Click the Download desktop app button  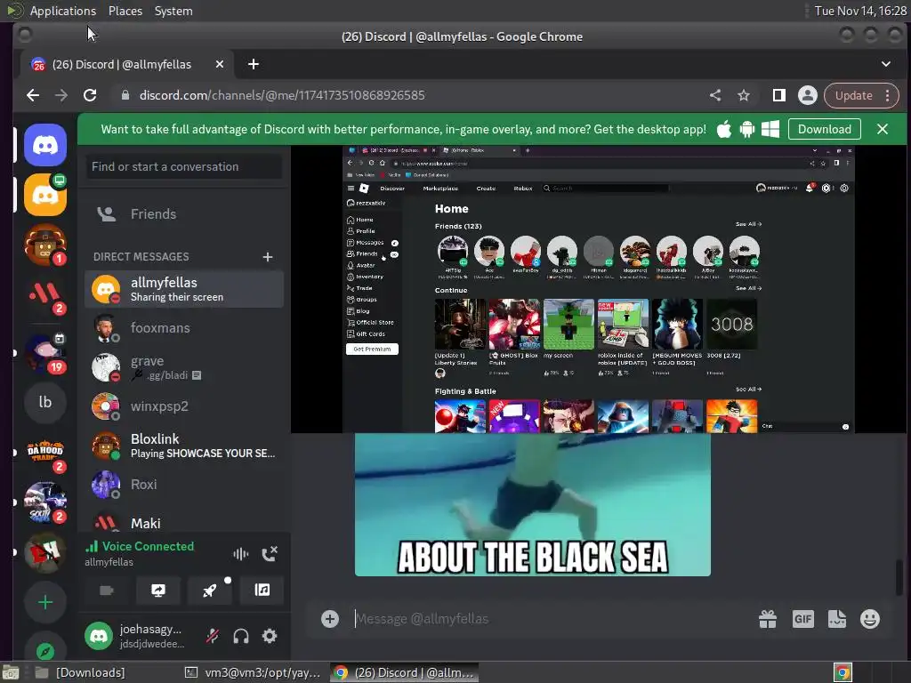click(x=825, y=130)
